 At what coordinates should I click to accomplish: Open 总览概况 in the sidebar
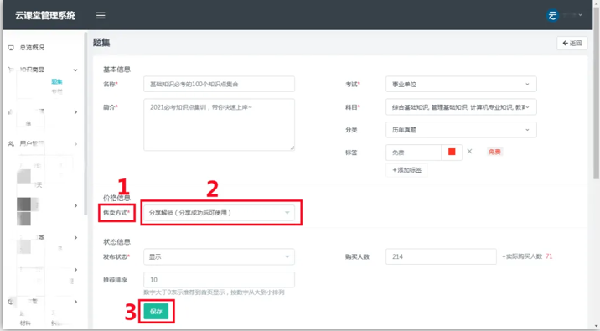coord(32,48)
